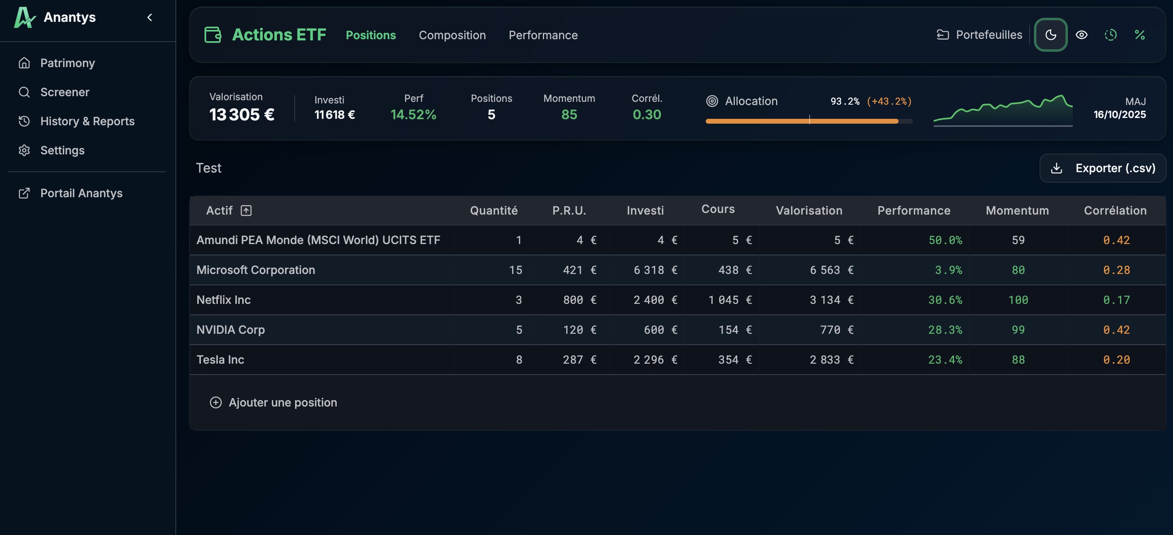This screenshot has width=1173, height=535.
Task: Toggle the eye visibility icon
Action: [x=1082, y=35]
